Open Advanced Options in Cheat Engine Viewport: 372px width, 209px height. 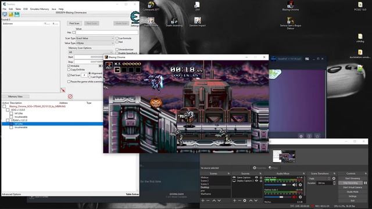pos(12,194)
